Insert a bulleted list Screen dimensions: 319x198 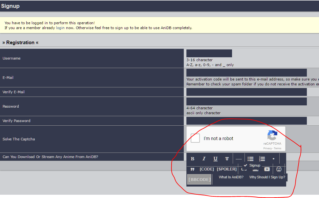pos(250,159)
